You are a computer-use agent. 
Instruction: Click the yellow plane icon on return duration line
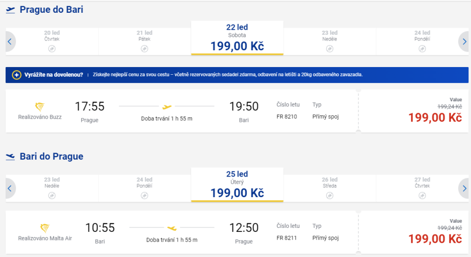(x=172, y=228)
